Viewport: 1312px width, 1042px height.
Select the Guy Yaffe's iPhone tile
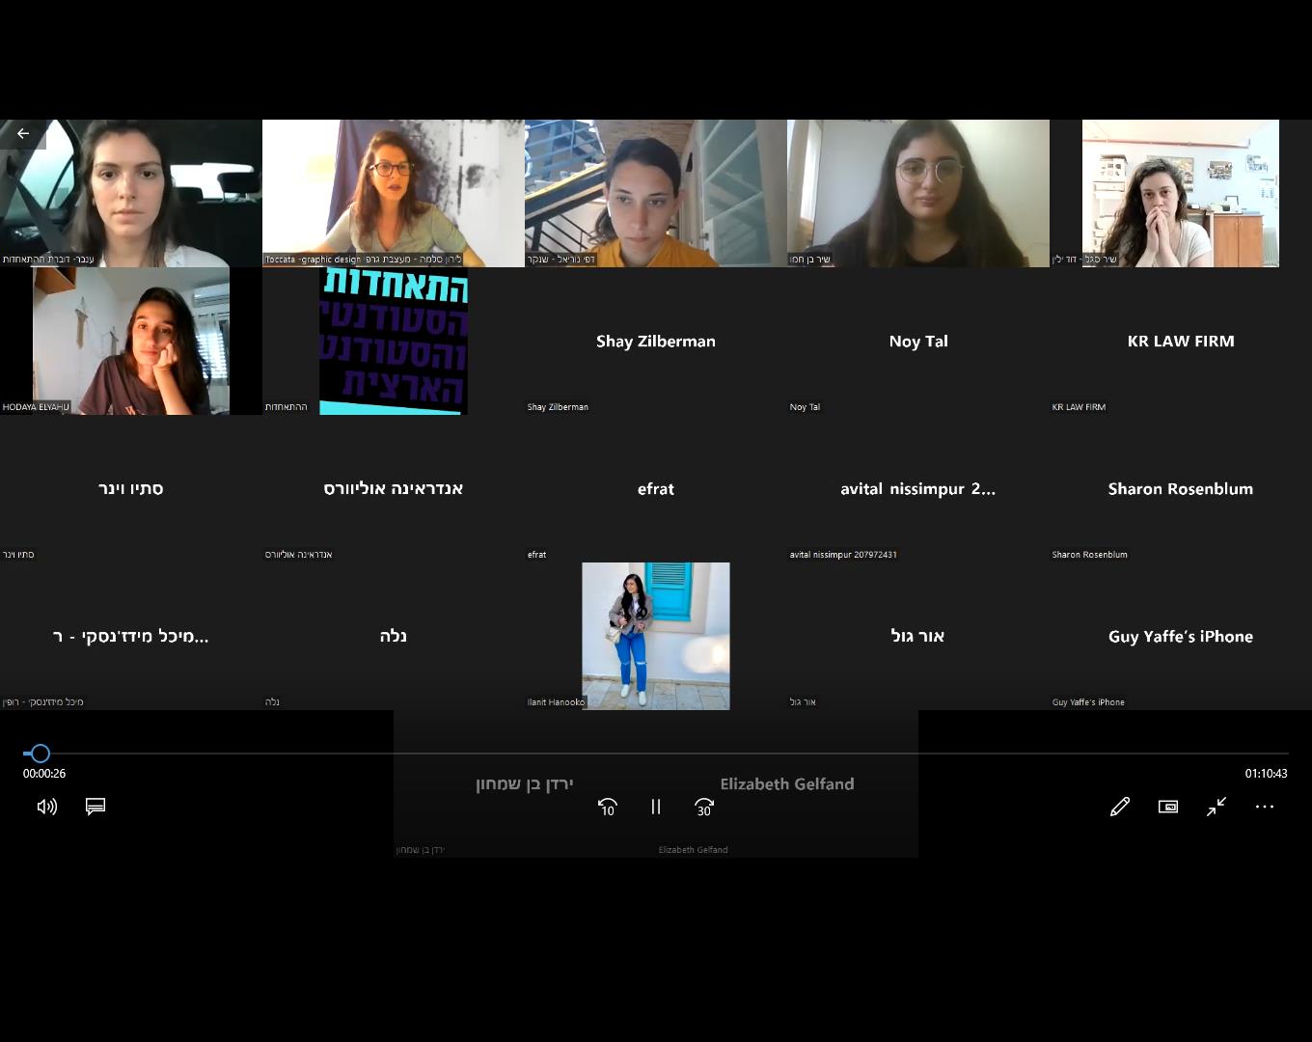click(1181, 636)
